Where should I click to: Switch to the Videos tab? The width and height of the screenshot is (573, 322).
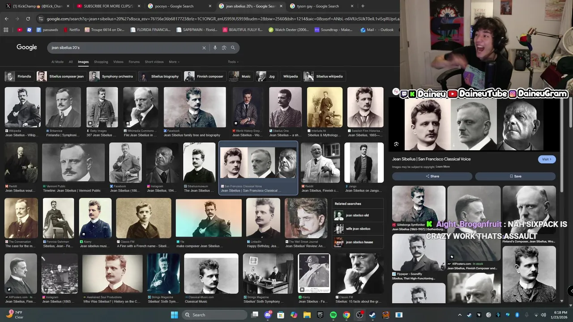(118, 62)
